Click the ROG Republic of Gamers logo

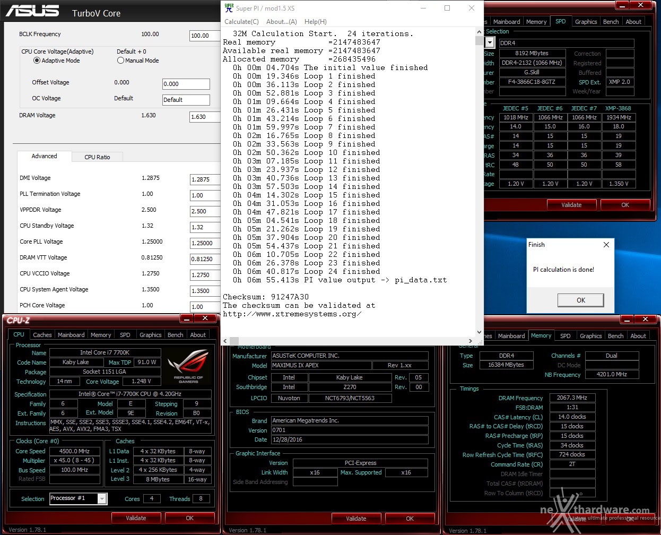188,366
